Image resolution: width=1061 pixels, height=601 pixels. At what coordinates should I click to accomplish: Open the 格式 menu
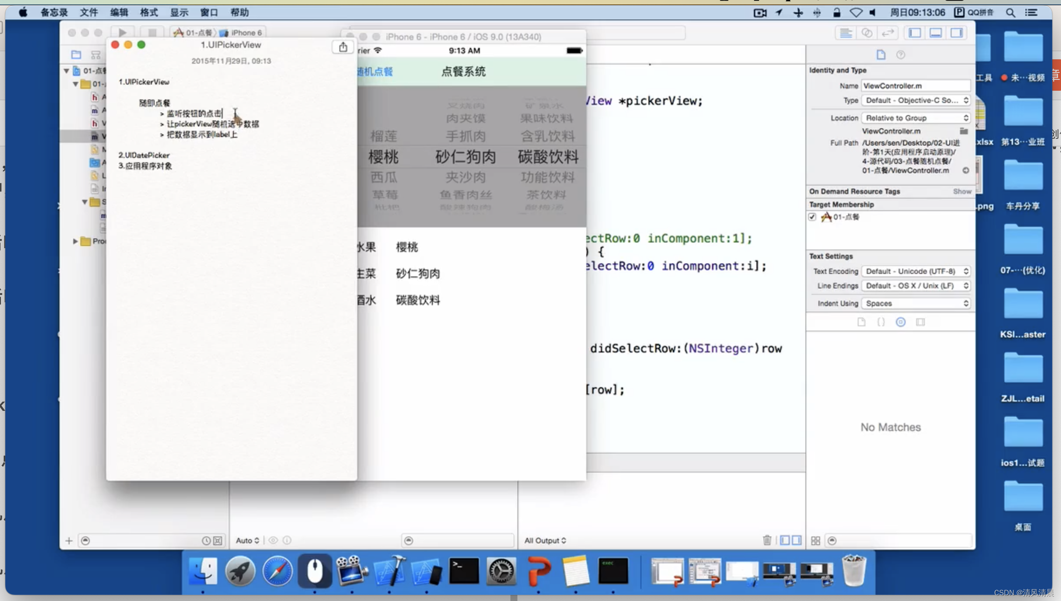[x=149, y=12]
